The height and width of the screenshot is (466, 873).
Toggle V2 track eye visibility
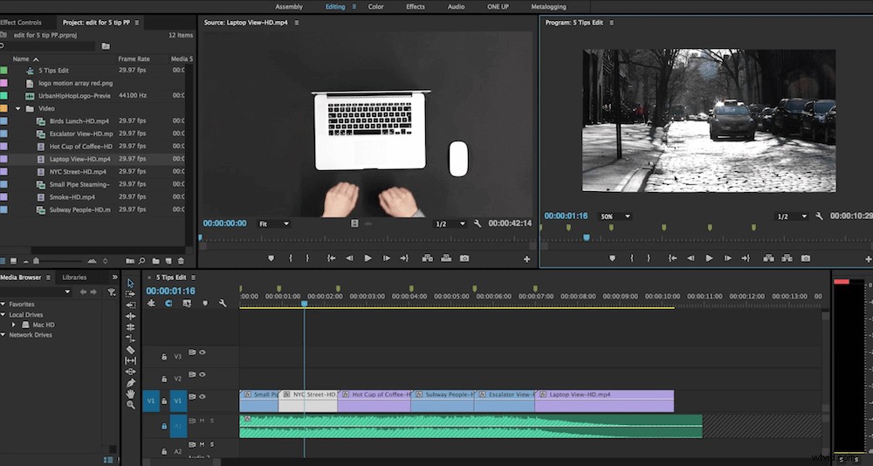click(203, 374)
